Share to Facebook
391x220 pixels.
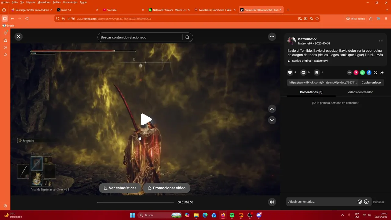[369, 72]
